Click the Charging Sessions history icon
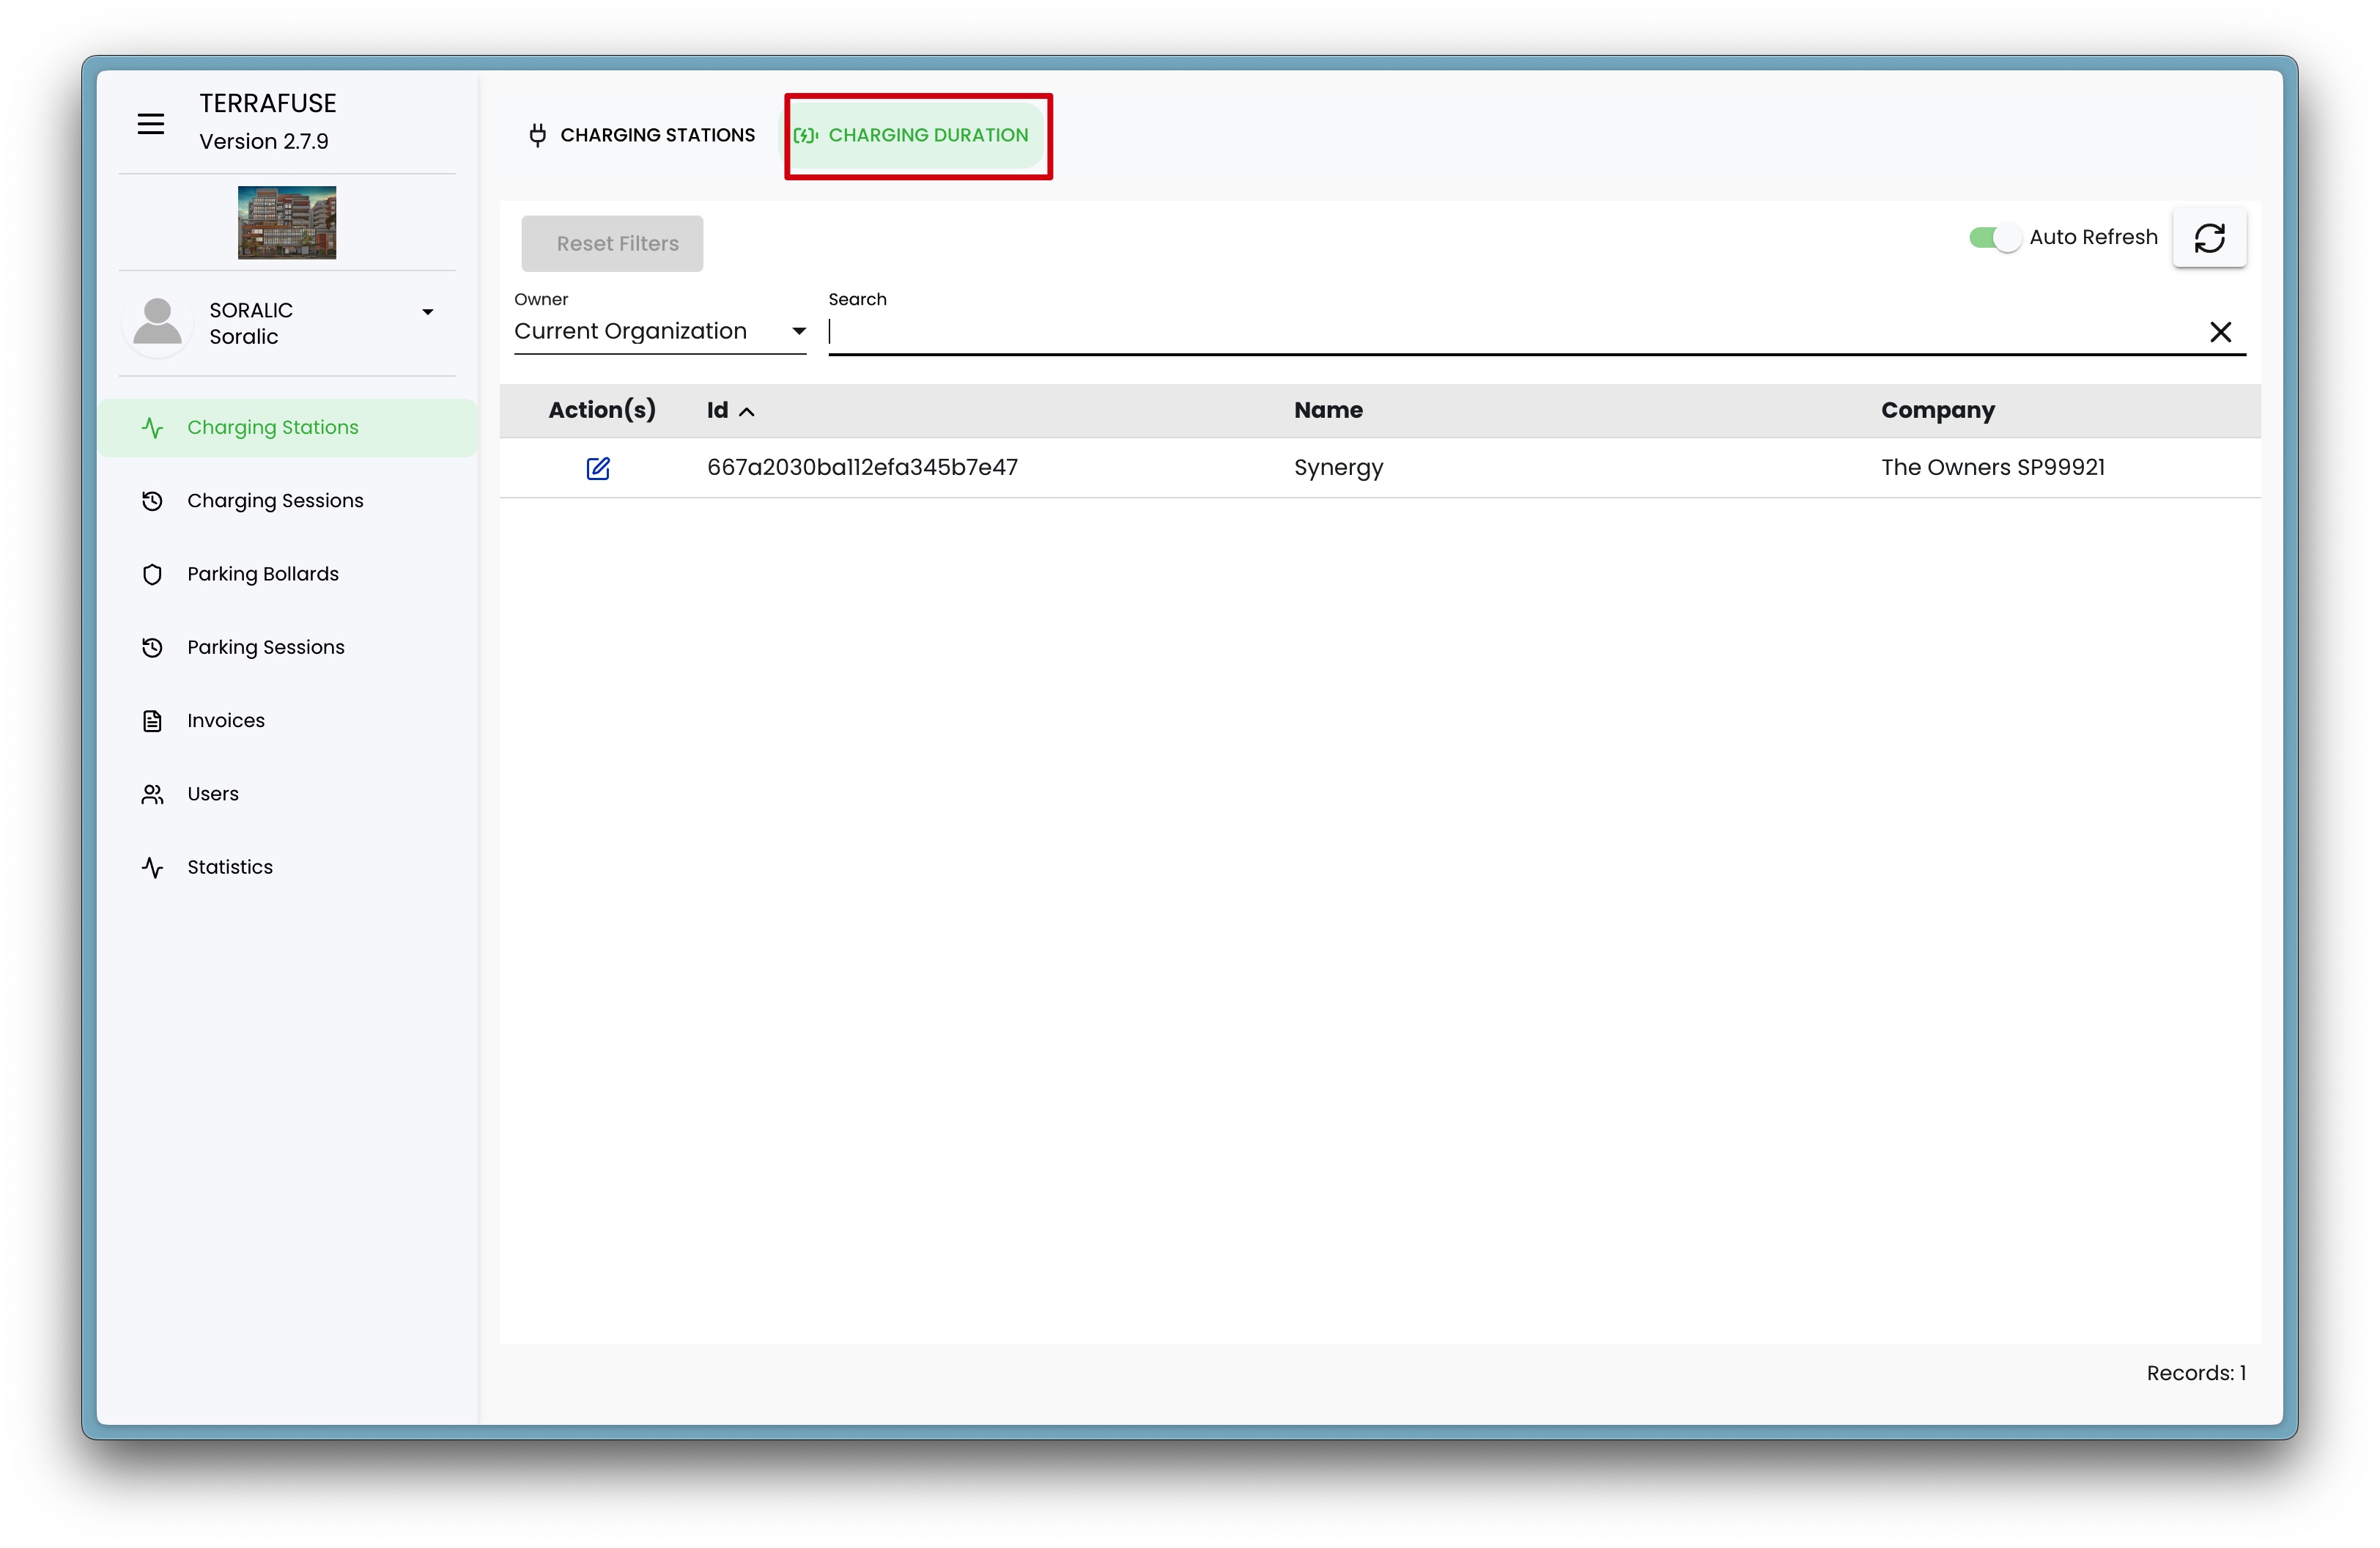The image size is (2380, 1548). click(152, 501)
